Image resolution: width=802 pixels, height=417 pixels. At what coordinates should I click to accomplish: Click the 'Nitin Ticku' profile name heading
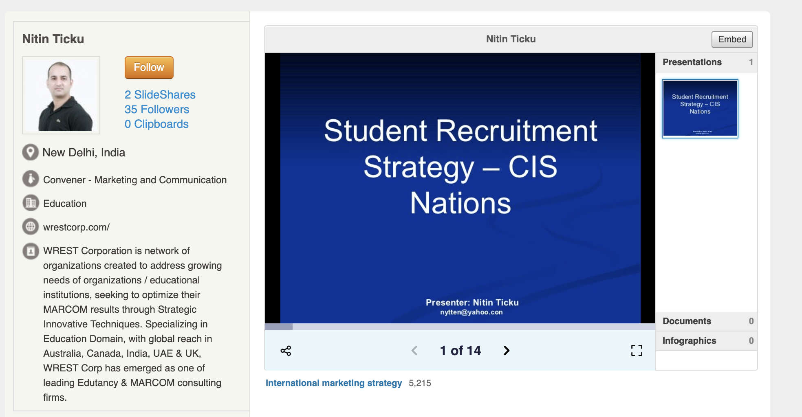click(x=53, y=39)
